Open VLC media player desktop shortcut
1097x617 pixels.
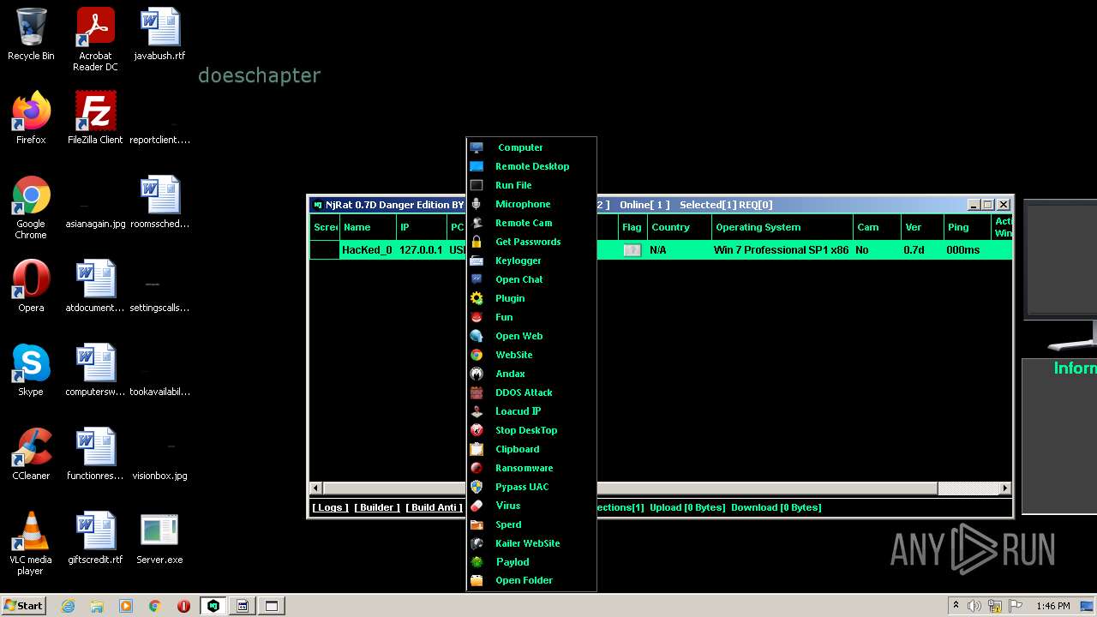tap(31, 543)
